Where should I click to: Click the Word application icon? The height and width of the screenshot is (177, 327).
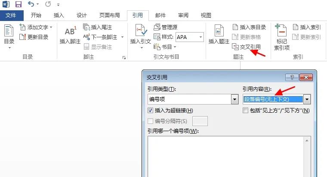[x=6, y=4]
